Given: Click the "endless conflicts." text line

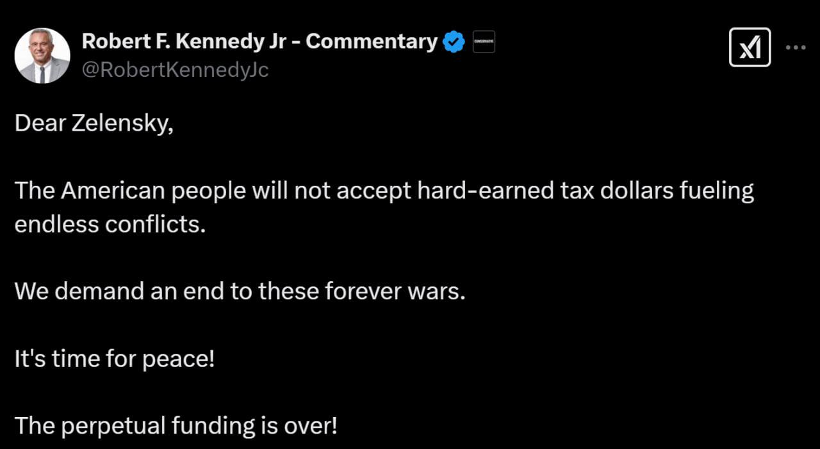Looking at the screenshot, I should point(110,224).
